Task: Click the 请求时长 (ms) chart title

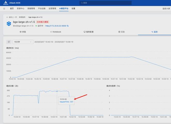Action: (x=12, y=48)
